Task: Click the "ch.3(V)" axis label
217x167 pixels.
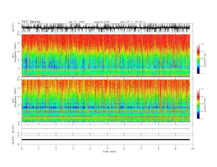Action: click(13, 129)
